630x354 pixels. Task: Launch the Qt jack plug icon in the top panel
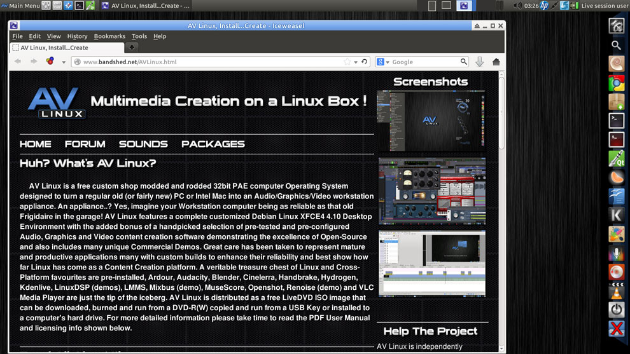click(90, 6)
